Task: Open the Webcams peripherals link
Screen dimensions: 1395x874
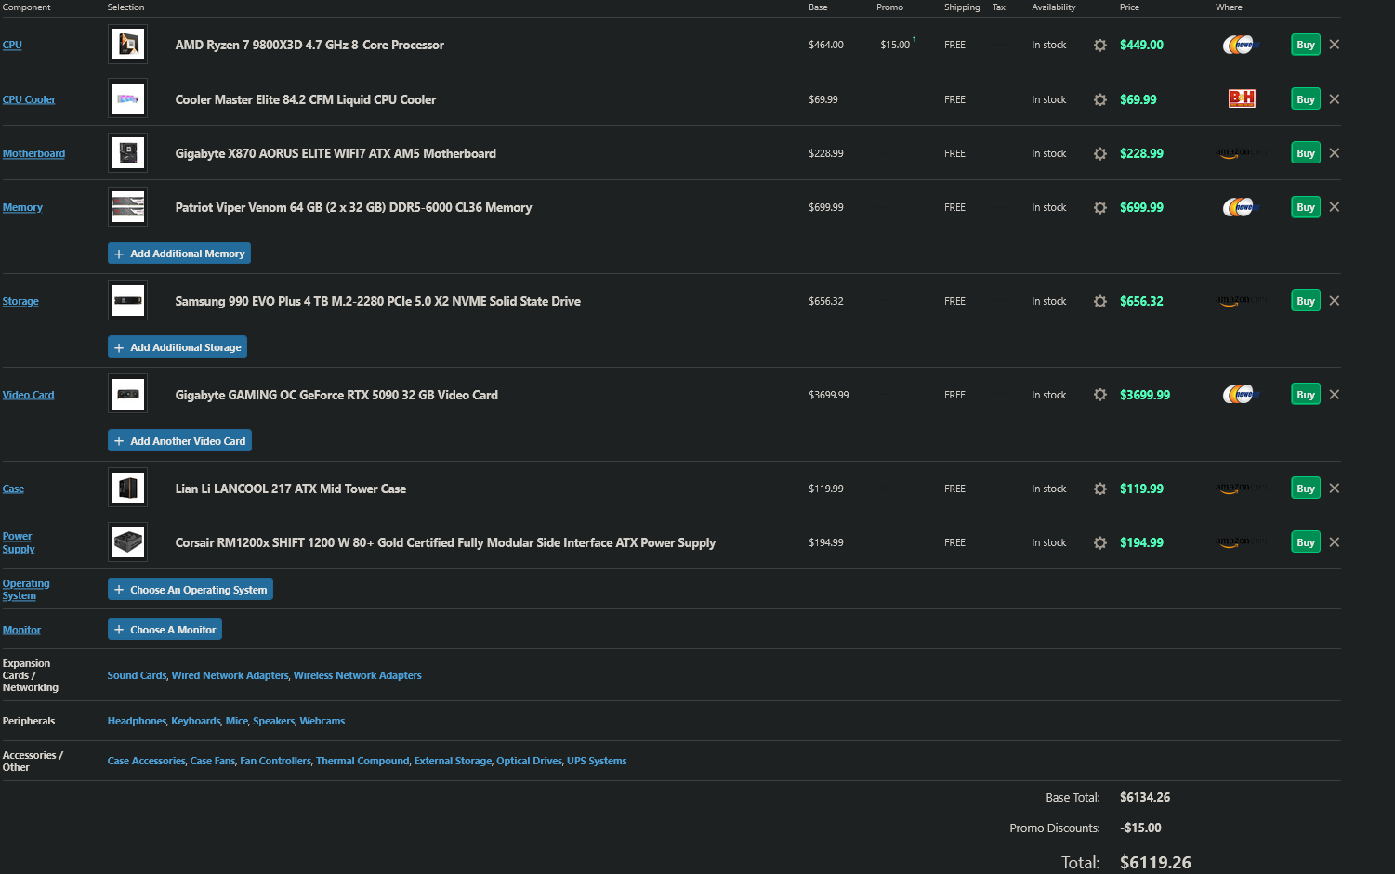Action: (x=322, y=721)
